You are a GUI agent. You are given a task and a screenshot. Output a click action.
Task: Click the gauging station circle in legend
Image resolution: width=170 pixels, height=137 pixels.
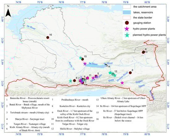coord(127,23)
